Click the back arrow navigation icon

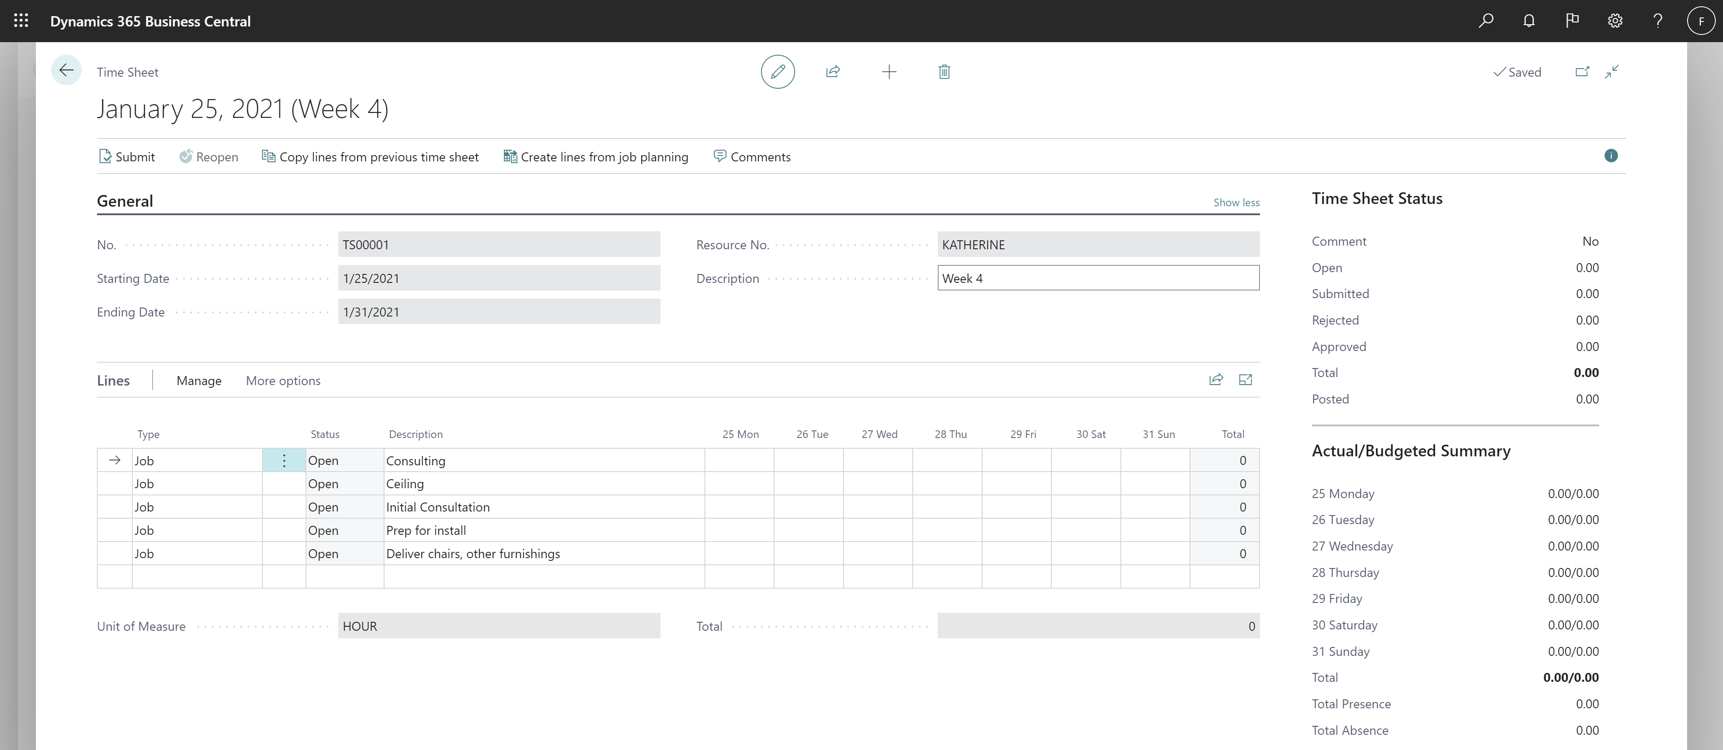click(x=67, y=71)
